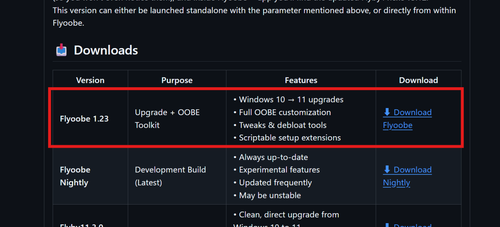500x227 pixels.
Task: Click the May be unstable bullet
Action: click(270, 195)
